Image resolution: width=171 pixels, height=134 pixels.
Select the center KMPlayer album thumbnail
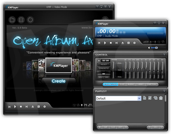tap(58, 65)
